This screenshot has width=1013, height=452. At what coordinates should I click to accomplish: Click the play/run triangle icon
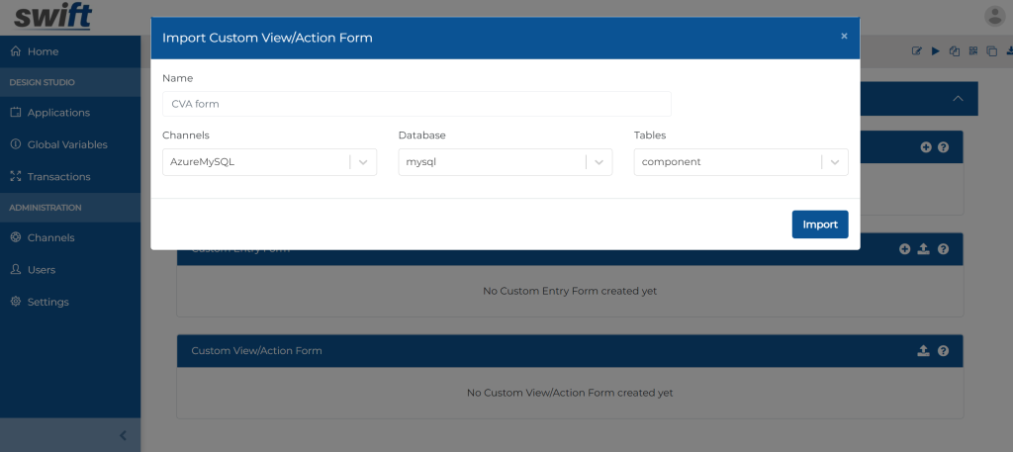click(x=936, y=51)
